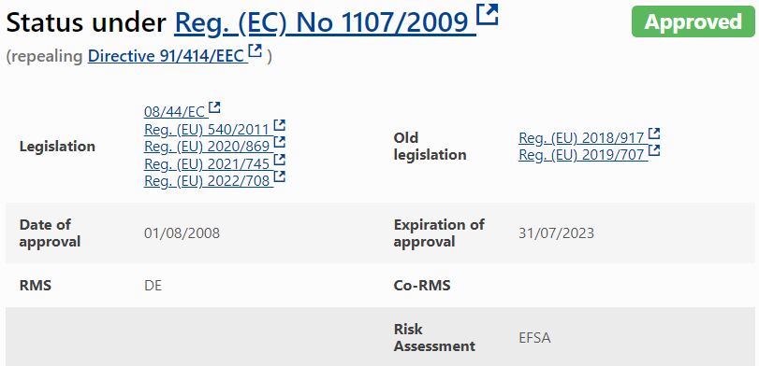
Task: Select the expiration date 31/07/2023 text
Action: [556, 233]
